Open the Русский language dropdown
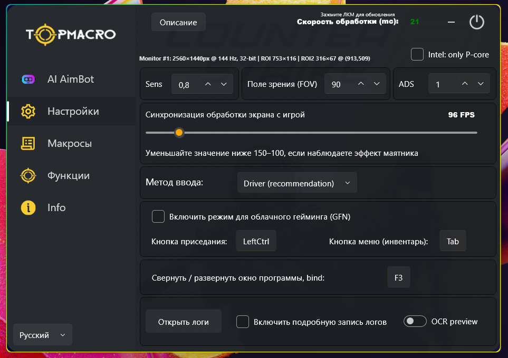This screenshot has height=358, width=508. click(x=42, y=335)
